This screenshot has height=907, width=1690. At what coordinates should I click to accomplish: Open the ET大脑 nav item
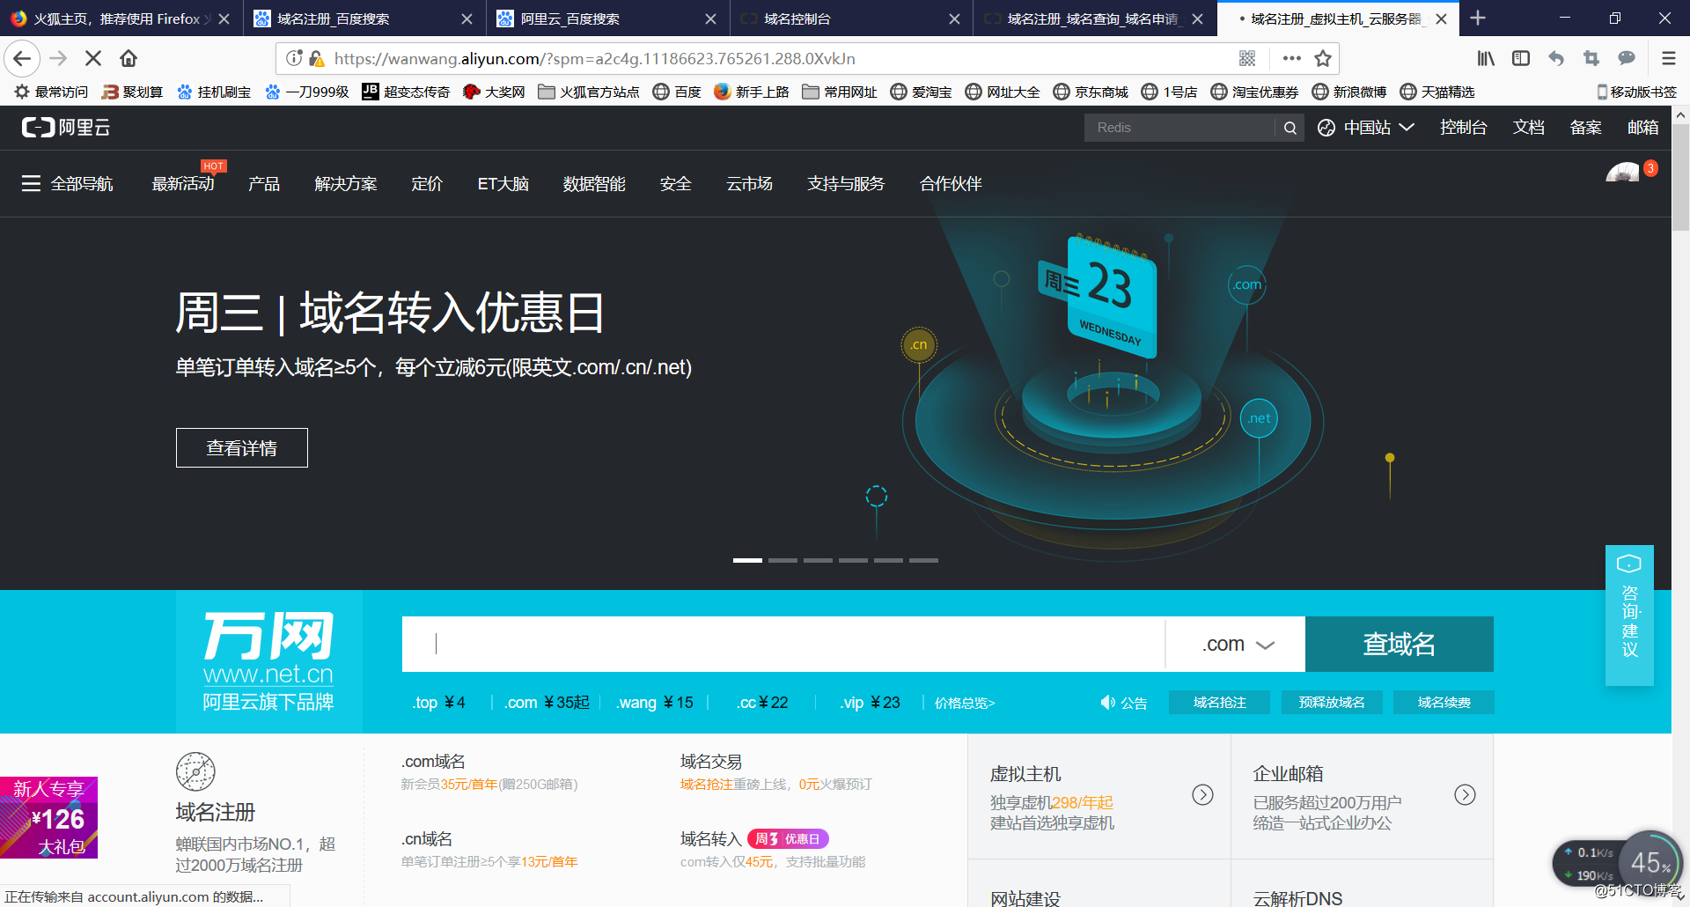click(503, 183)
